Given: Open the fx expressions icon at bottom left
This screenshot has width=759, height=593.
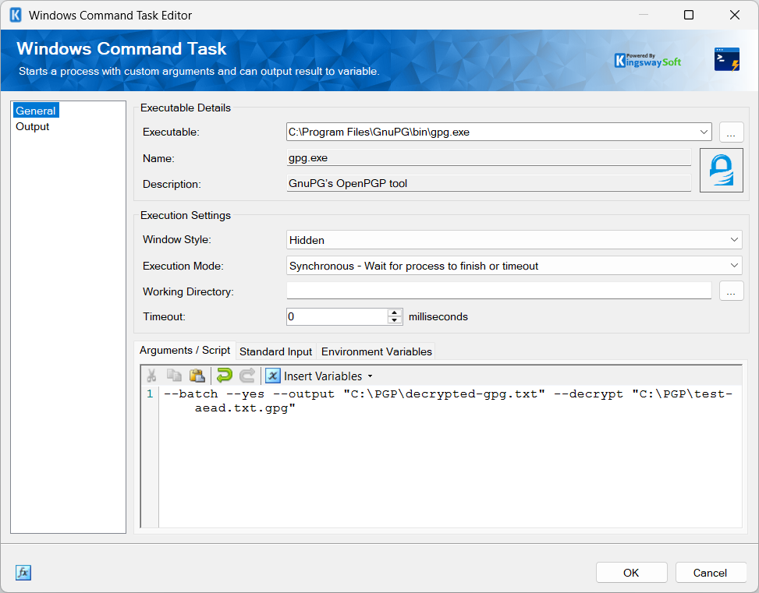Looking at the screenshot, I should tap(23, 573).
